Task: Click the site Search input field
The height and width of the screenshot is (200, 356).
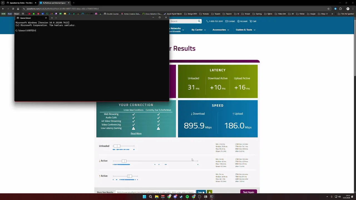Action: (183, 21)
